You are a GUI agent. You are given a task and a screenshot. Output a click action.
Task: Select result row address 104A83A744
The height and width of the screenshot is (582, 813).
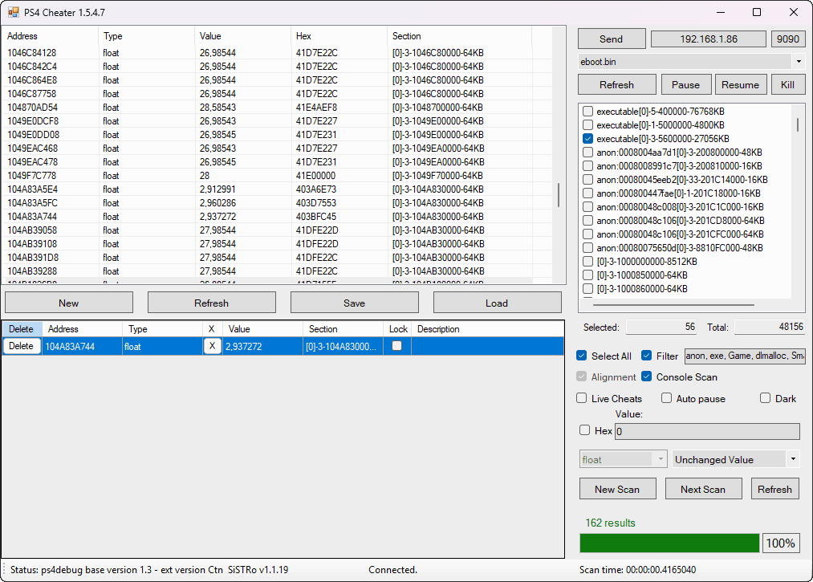pos(31,217)
